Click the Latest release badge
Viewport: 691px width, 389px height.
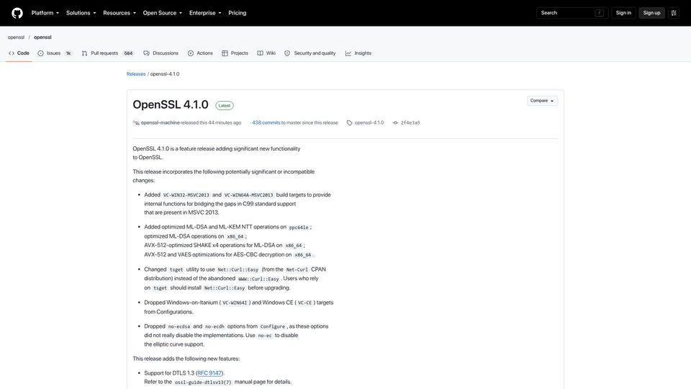(x=225, y=105)
